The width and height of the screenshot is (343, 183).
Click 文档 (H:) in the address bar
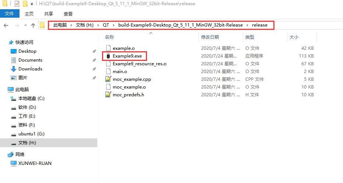point(84,25)
